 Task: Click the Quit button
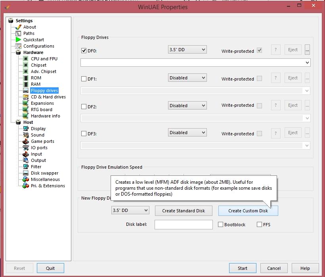coord(50,268)
